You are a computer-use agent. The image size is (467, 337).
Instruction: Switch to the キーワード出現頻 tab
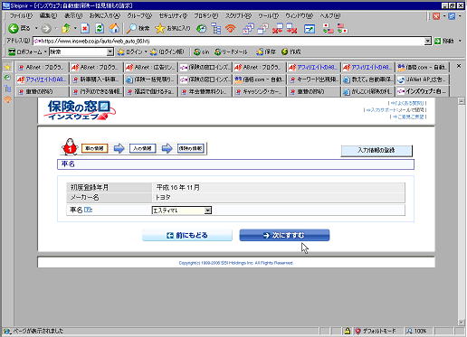pyautogui.click(x=313, y=80)
